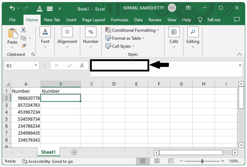Viewport: 247px width, 167px height.
Task: Select cell containing 453987234
Action: pyautogui.click(x=26, y=112)
